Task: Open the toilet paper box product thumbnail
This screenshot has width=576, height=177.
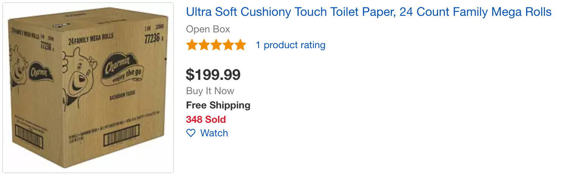Action: 88,88
